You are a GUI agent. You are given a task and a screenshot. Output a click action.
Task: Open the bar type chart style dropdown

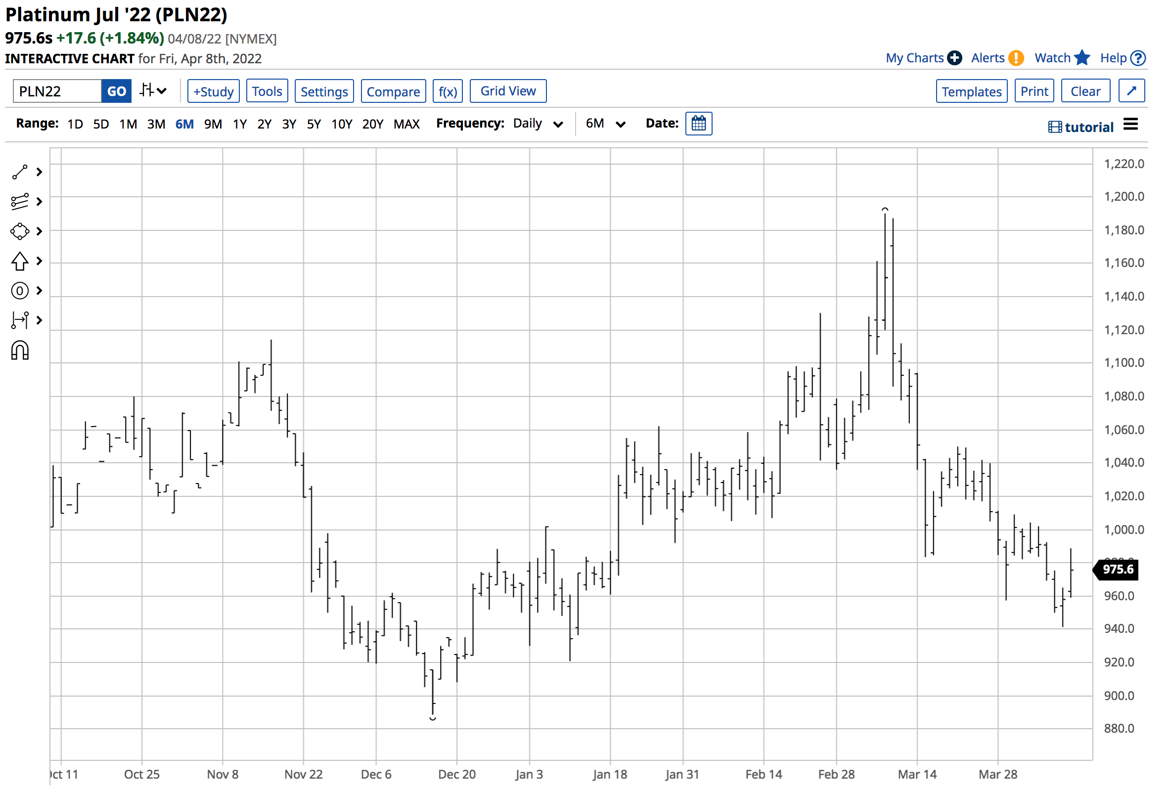[x=153, y=91]
